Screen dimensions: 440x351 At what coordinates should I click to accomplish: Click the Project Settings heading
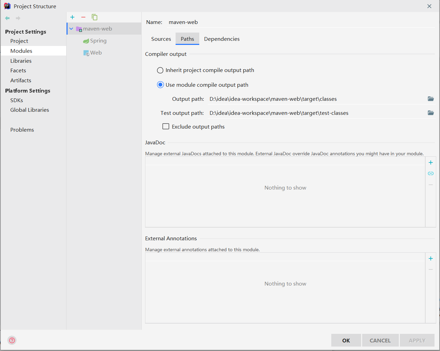coord(26,32)
